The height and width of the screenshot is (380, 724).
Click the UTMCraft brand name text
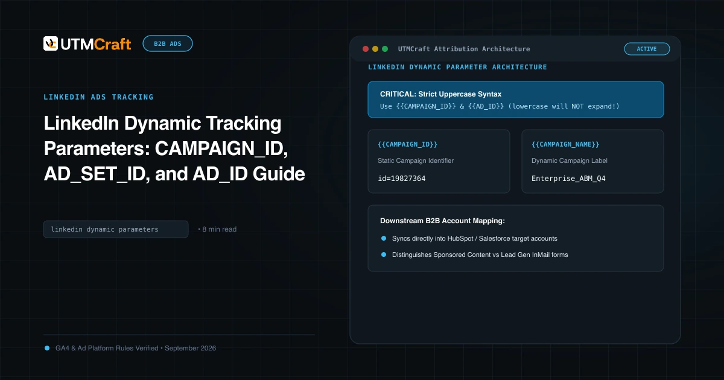tap(96, 43)
